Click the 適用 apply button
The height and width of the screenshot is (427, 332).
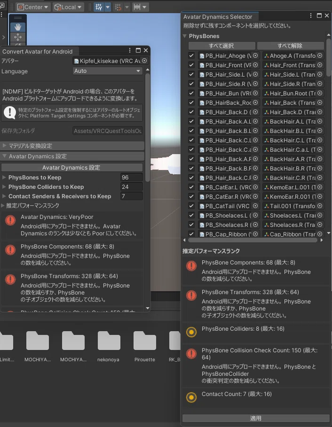256,418
